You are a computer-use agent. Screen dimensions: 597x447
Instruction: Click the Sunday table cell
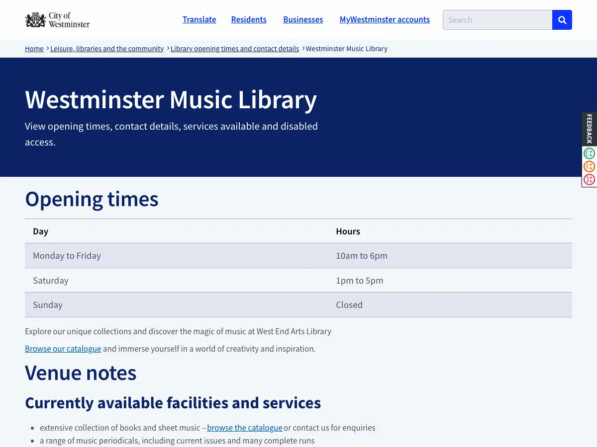176,305
